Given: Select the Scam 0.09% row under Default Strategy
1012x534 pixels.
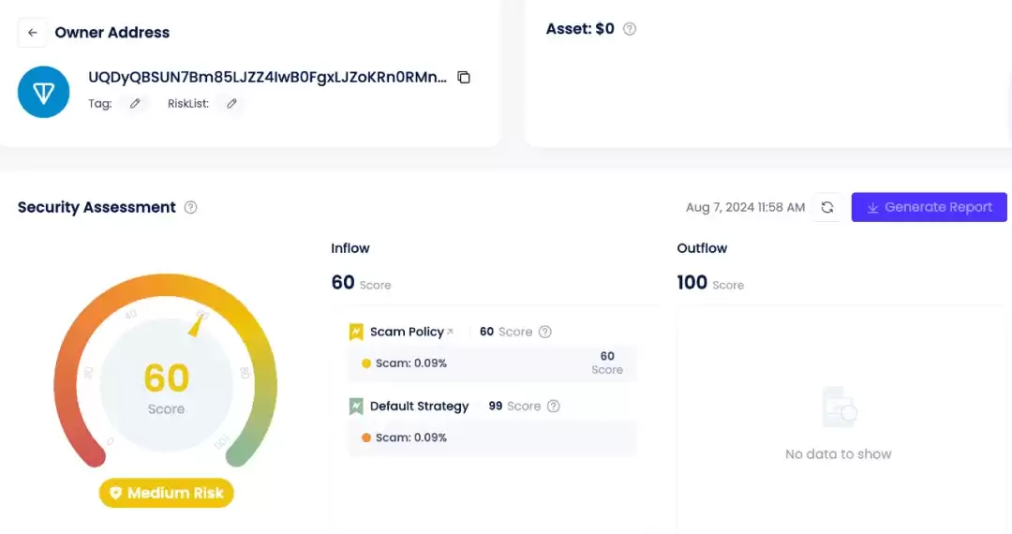Looking at the screenshot, I should click(492, 438).
